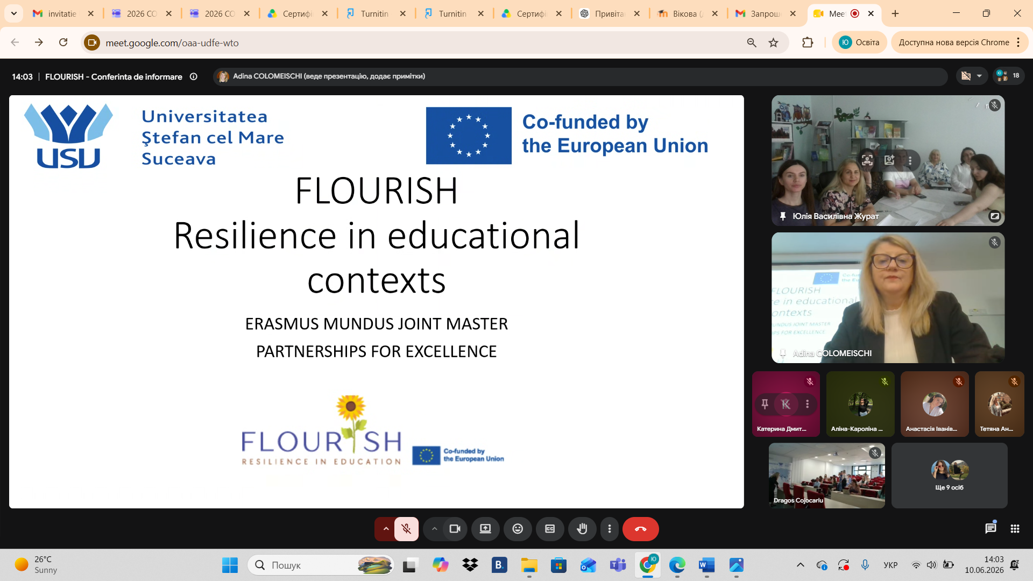Image resolution: width=1033 pixels, height=581 pixels.
Task: Expand dropdown arrow next to top captions icon
Action: 979,76
